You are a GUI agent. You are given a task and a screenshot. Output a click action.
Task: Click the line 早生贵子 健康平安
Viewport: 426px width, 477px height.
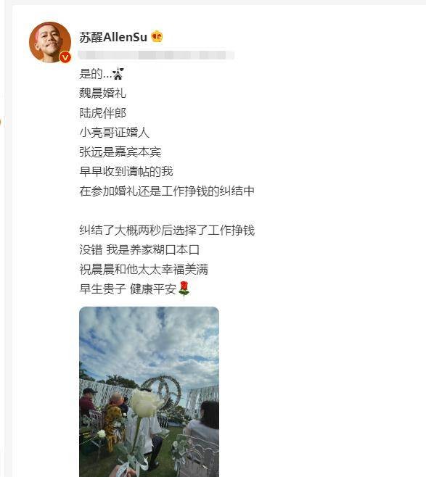click(x=128, y=289)
